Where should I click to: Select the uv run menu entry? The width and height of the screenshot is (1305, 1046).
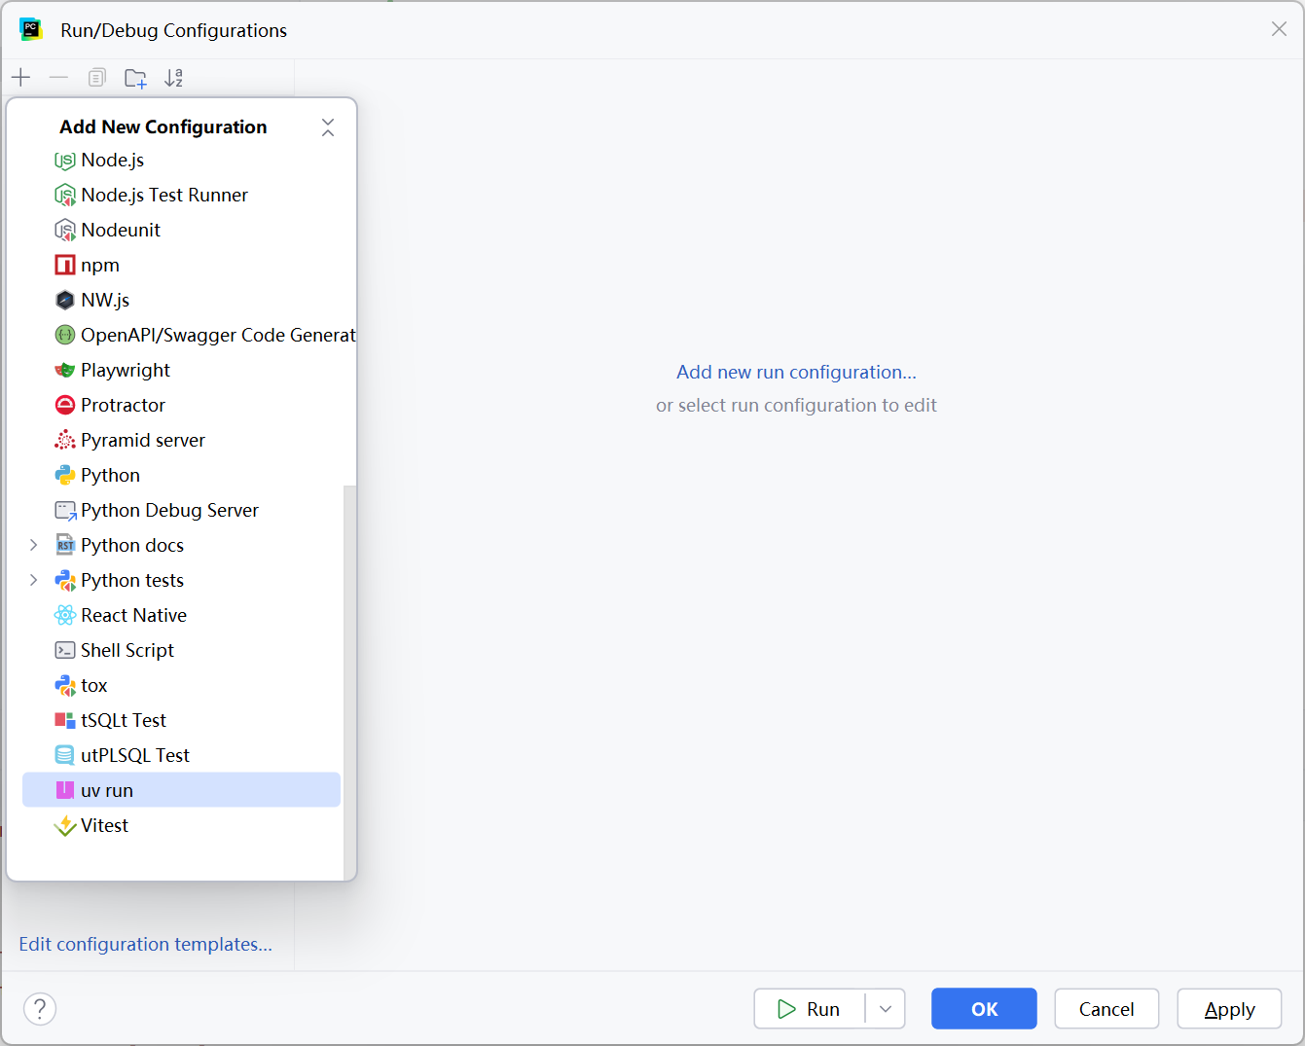pos(107,790)
